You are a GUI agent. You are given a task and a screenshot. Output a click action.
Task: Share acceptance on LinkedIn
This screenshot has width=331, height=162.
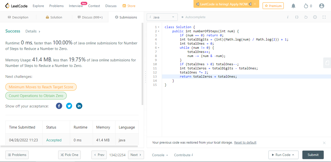click(x=79, y=106)
